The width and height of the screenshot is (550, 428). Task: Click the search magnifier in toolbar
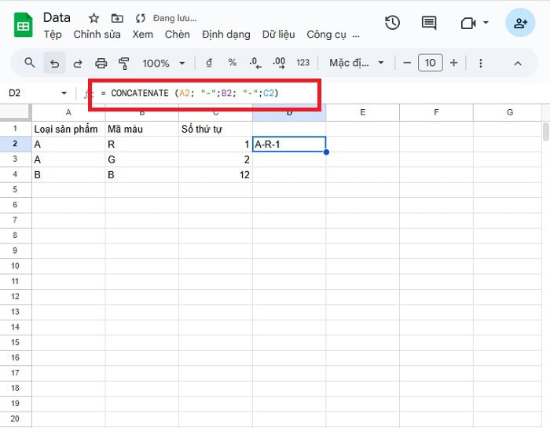pos(30,63)
